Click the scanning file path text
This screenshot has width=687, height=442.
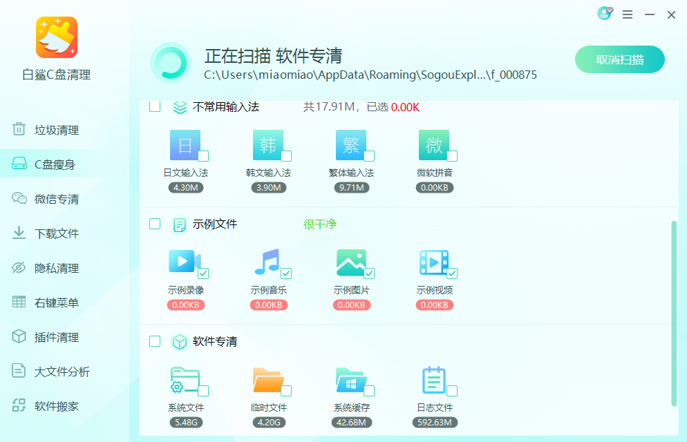(x=370, y=75)
